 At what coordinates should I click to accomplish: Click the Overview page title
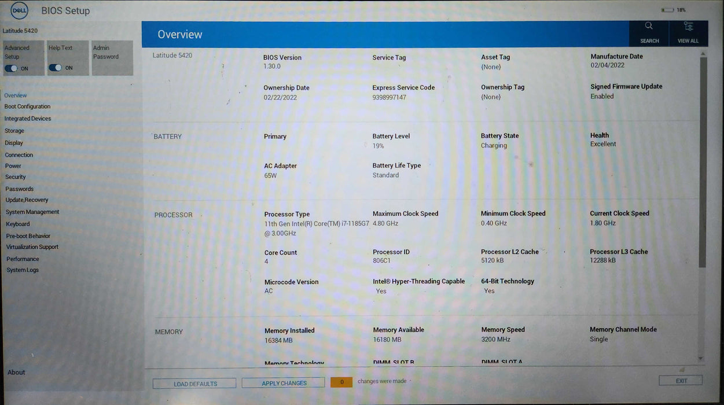pyautogui.click(x=180, y=35)
